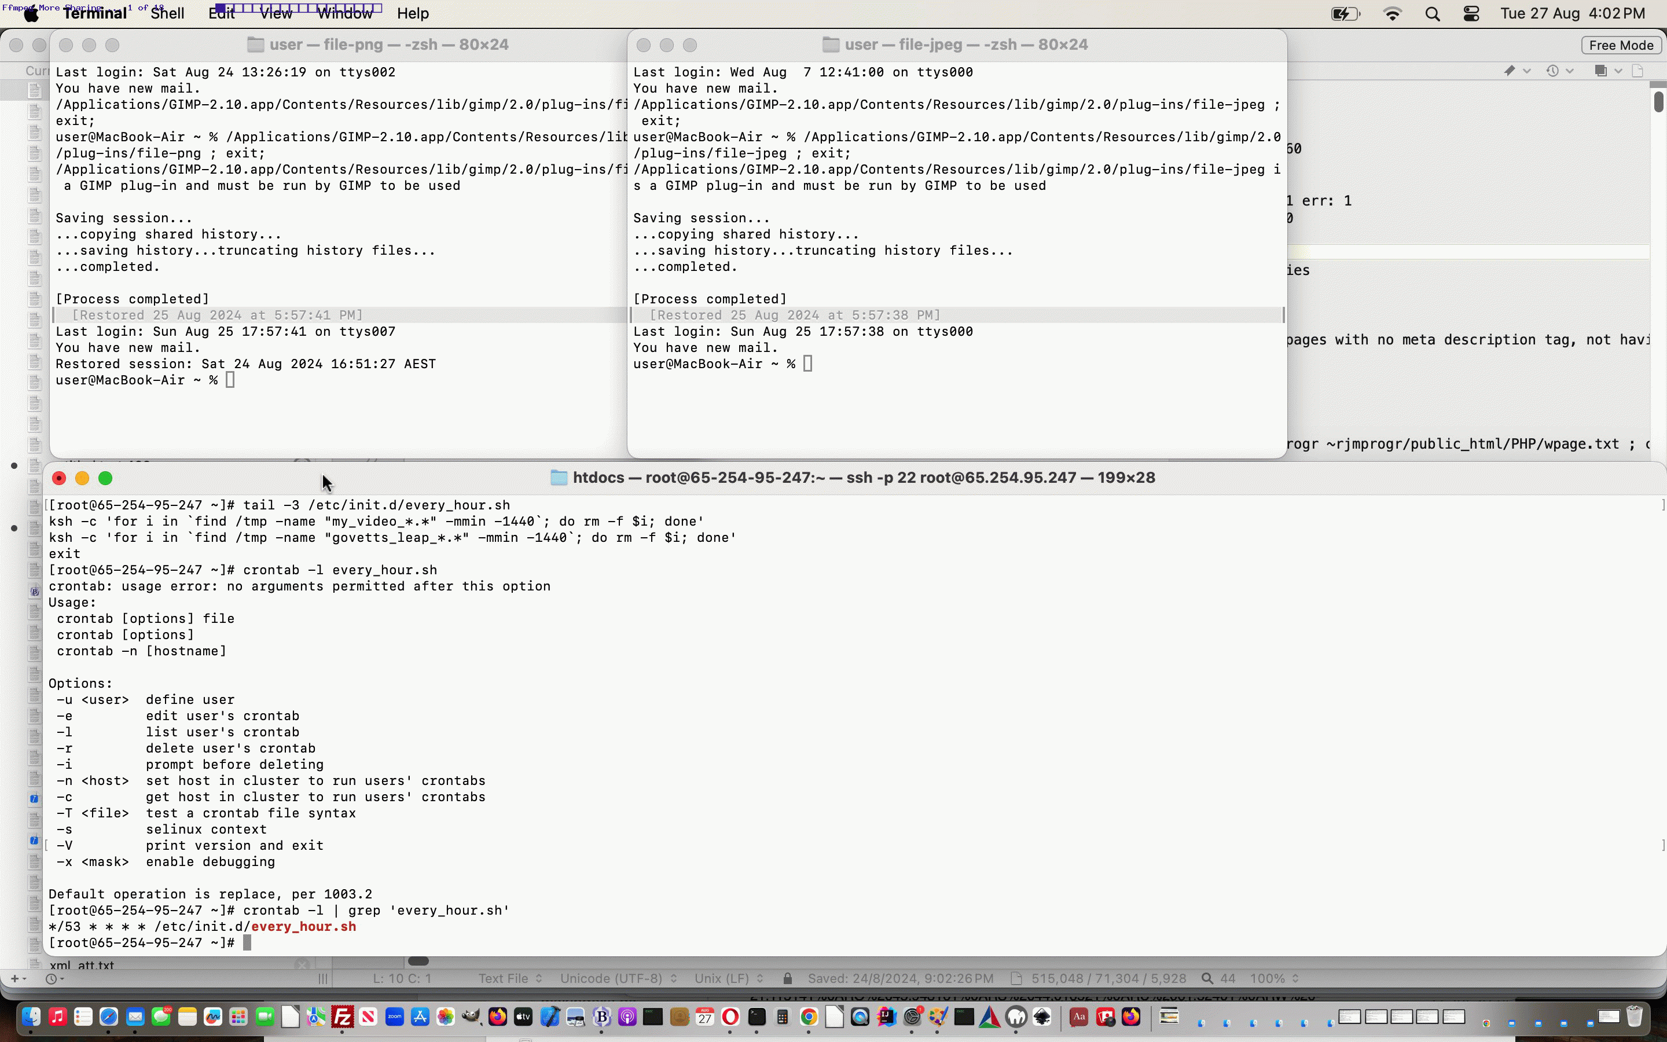This screenshot has width=1667, height=1042.
Task: Open Calculator from the Dock
Action: coord(783,1017)
